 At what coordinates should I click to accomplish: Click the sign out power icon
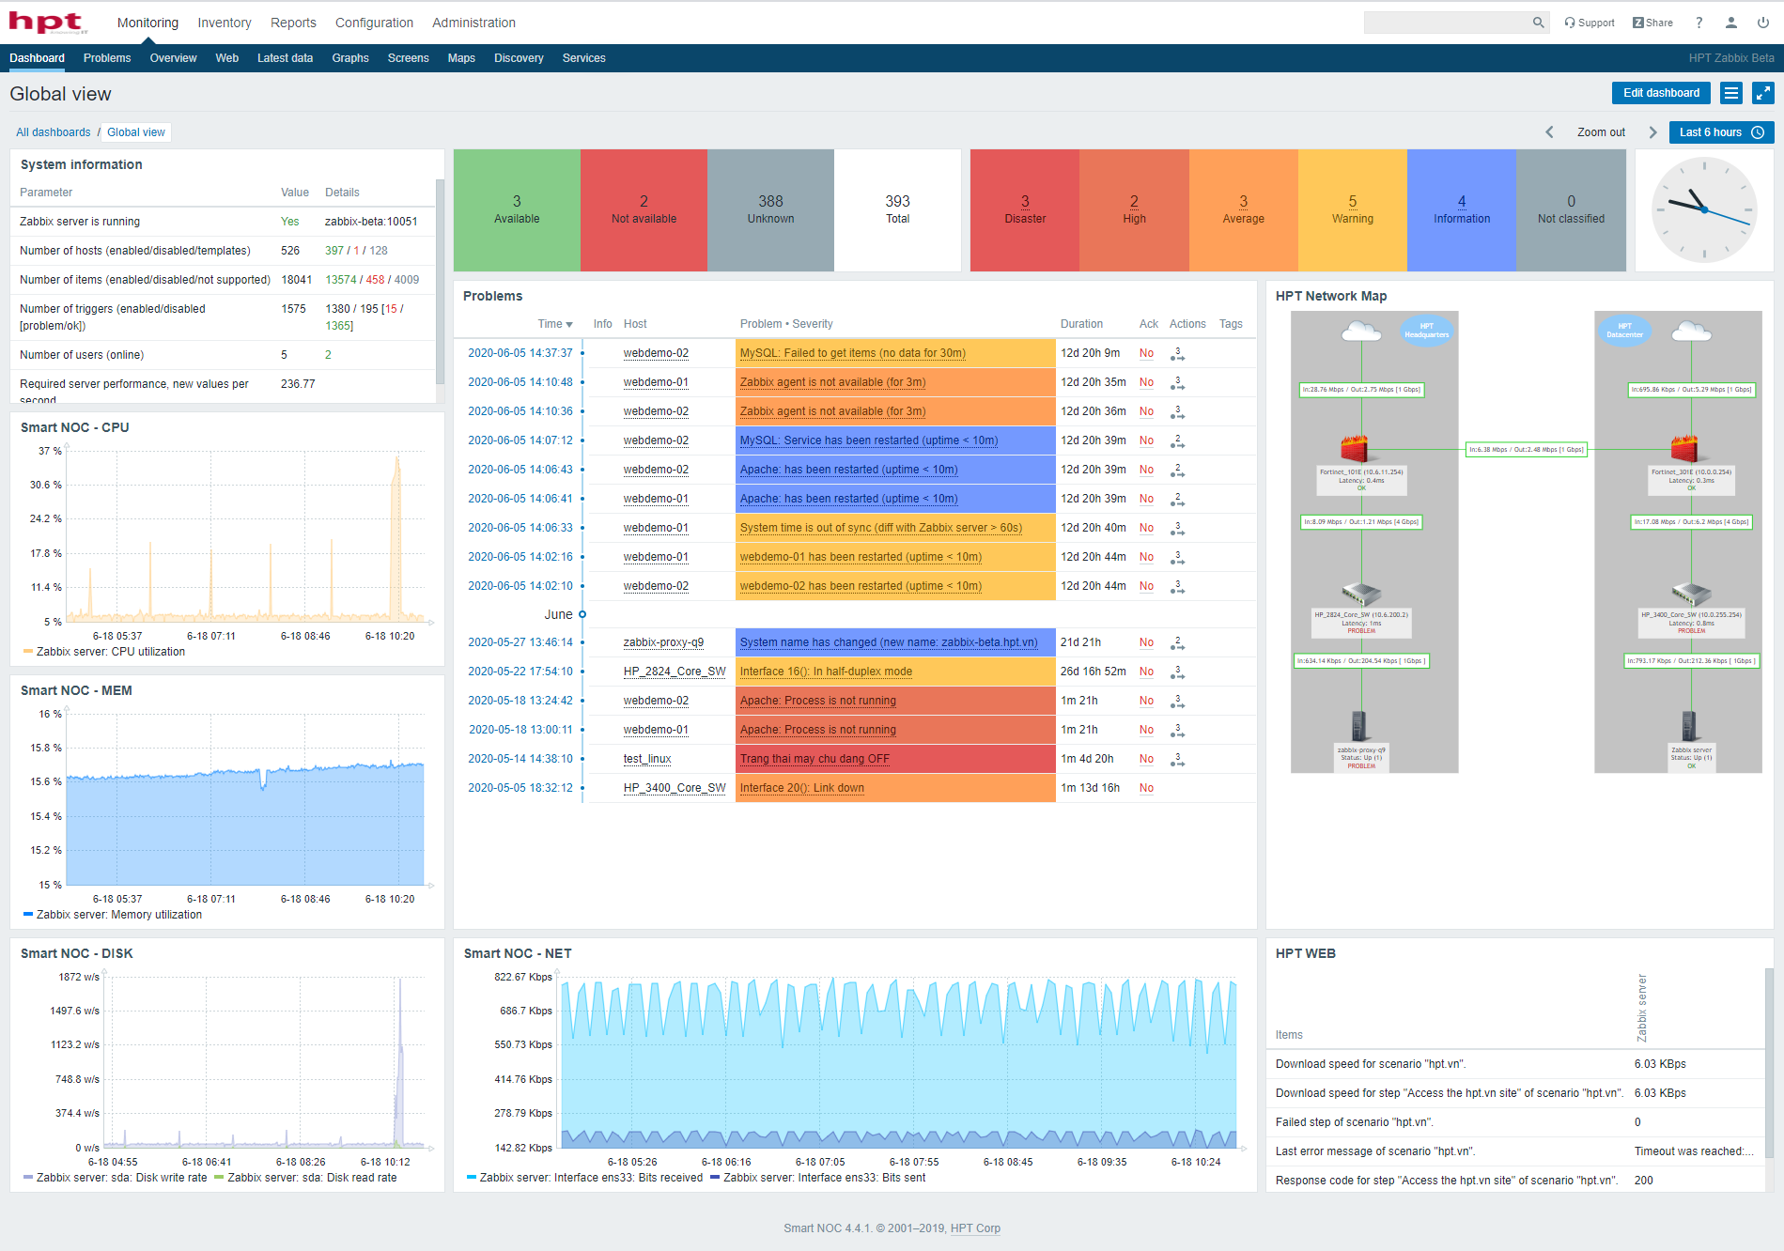pyautogui.click(x=1763, y=23)
